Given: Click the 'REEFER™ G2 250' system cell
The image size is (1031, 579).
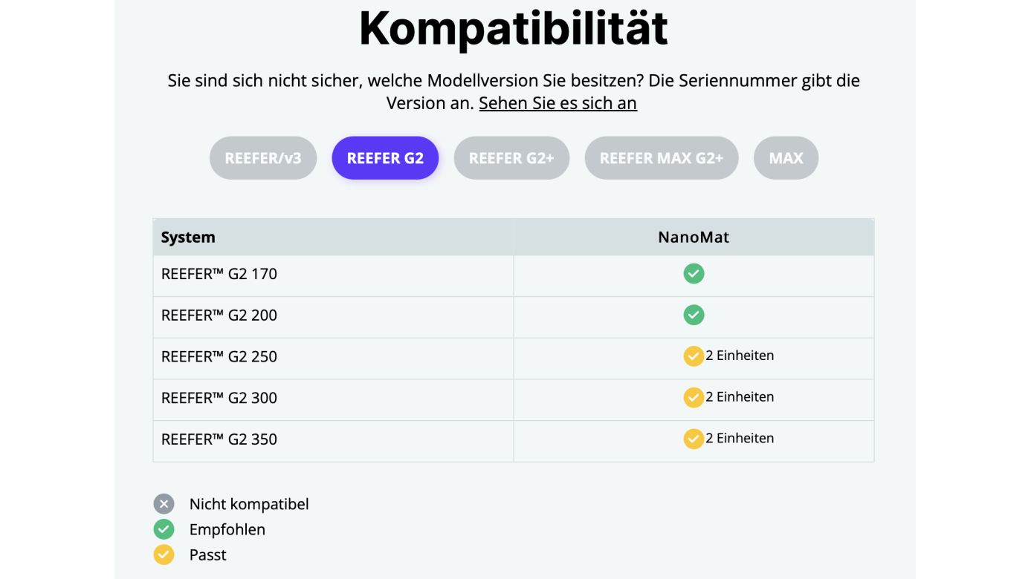Looking at the screenshot, I should tap(219, 356).
